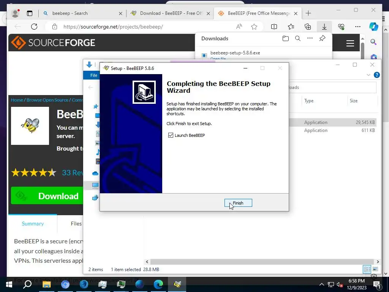Open taskbar search magnifier

click(x=27, y=284)
